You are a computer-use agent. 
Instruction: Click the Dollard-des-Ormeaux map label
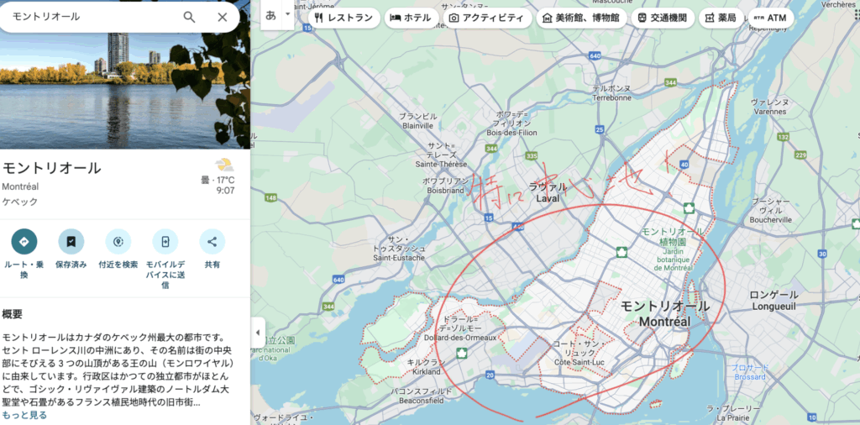pyautogui.click(x=460, y=328)
